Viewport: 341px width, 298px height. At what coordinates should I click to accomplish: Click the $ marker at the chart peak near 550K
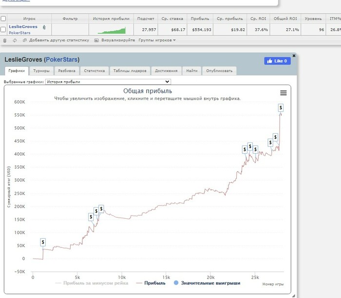point(281,107)
